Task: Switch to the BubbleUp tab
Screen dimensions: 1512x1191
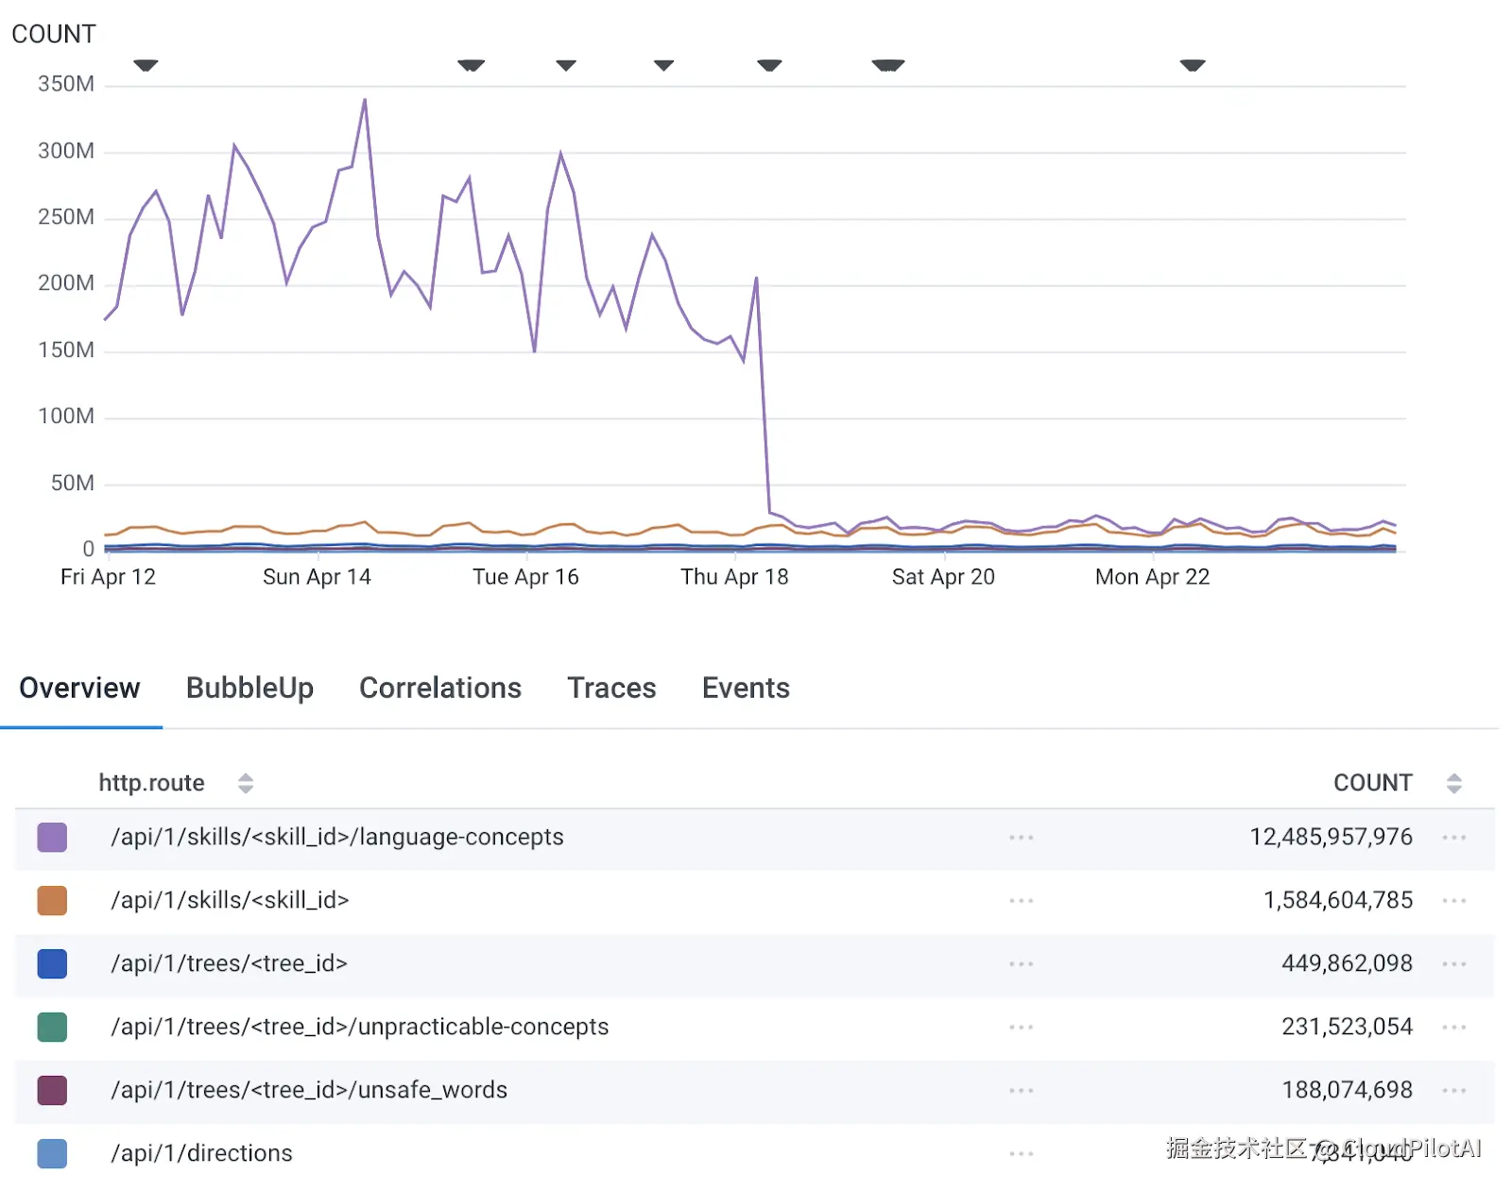Action: click(x=249, y=688)
